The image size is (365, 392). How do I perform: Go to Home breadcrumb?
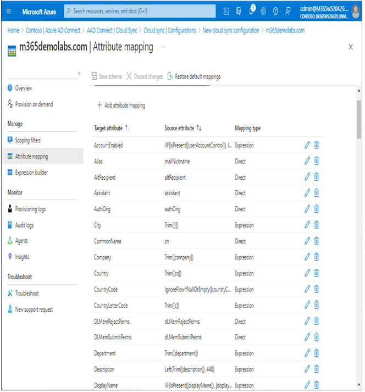click(x=13, y=30)
